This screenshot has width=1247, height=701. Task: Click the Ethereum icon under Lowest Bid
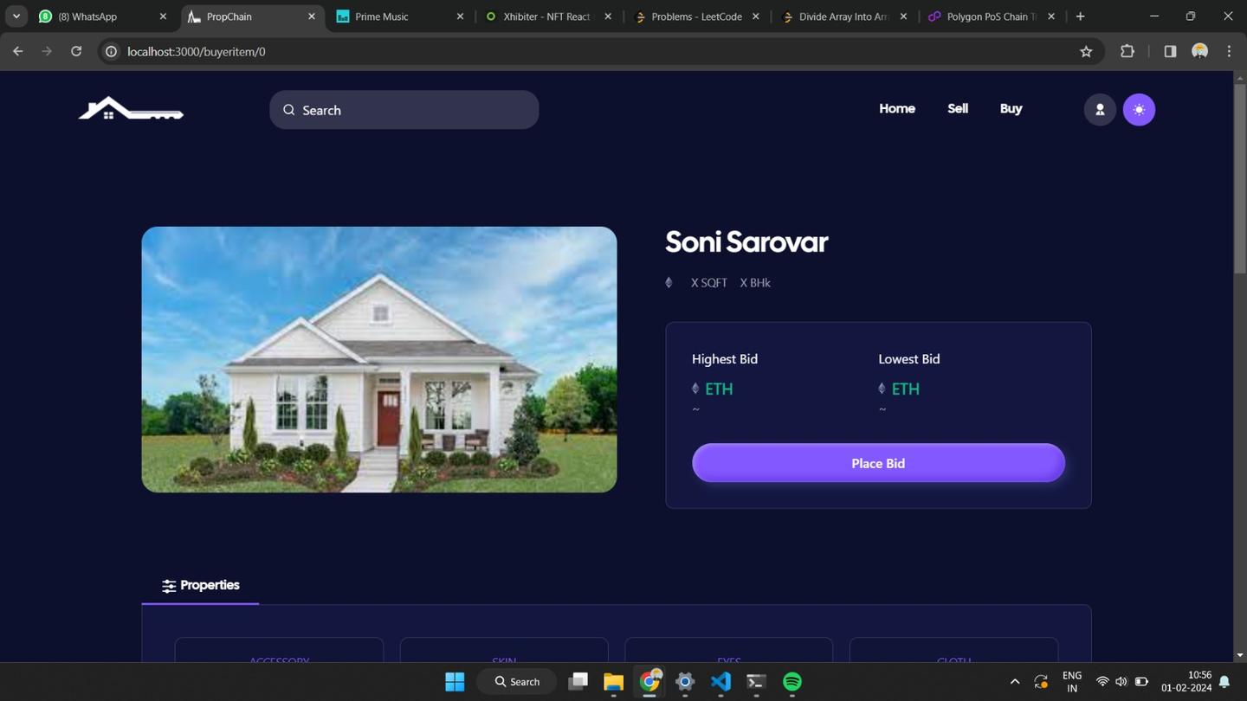pyautogui.click(x=882, y=389)
